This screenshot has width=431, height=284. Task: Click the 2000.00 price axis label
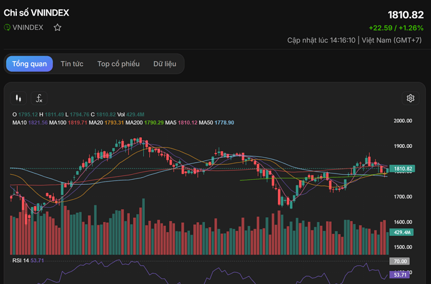(403, 120)
